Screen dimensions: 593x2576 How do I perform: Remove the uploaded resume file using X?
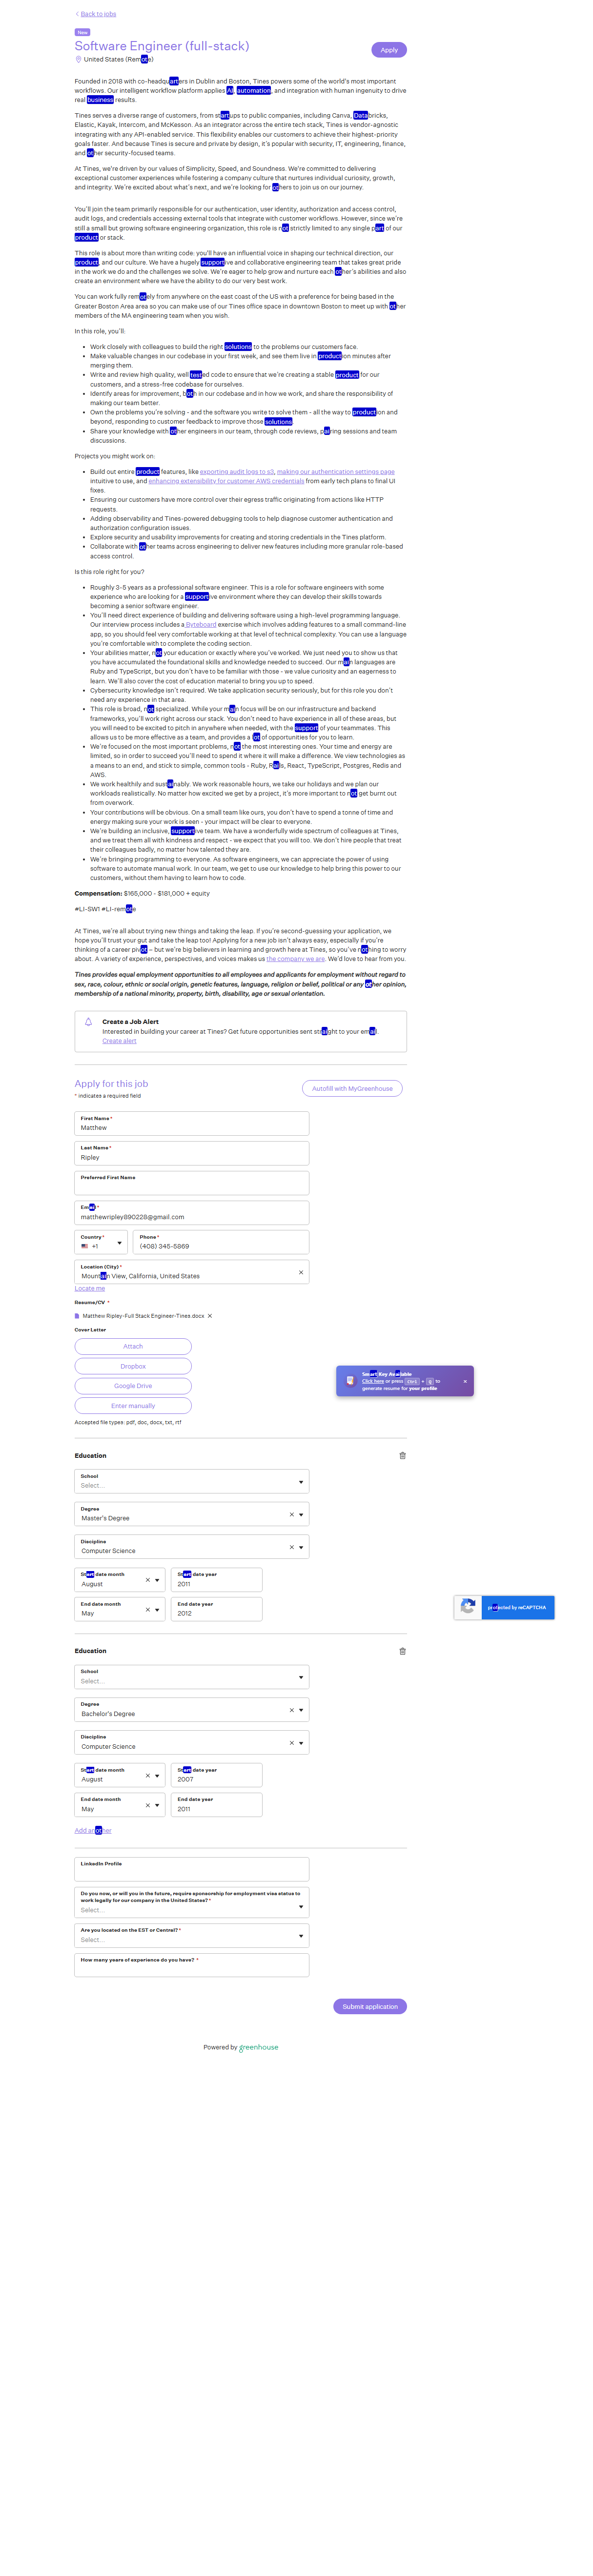coord(210,1316)
